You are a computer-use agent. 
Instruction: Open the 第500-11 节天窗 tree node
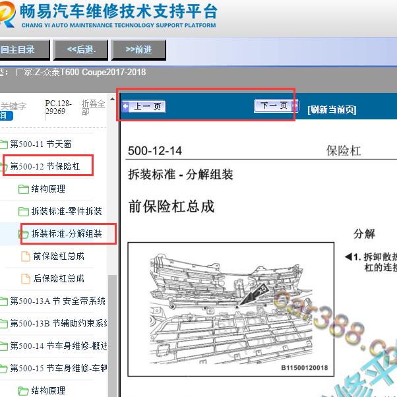tap(40, 144)
